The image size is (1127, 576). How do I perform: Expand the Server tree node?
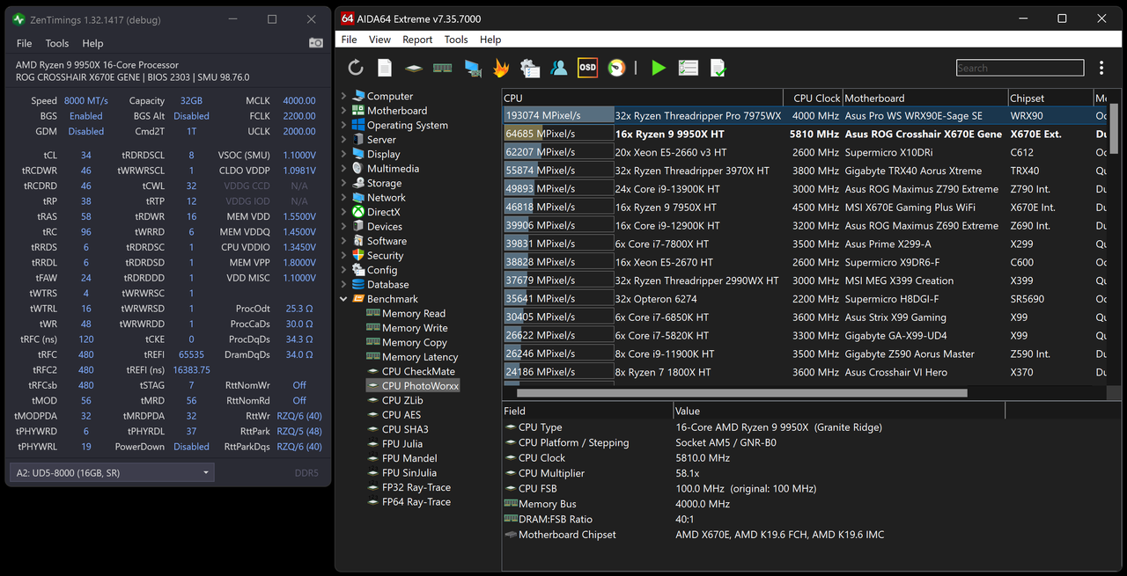(x=343, y=140)
